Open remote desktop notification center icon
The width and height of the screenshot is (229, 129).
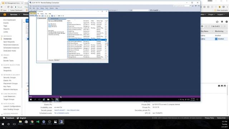tap(197, 100)
